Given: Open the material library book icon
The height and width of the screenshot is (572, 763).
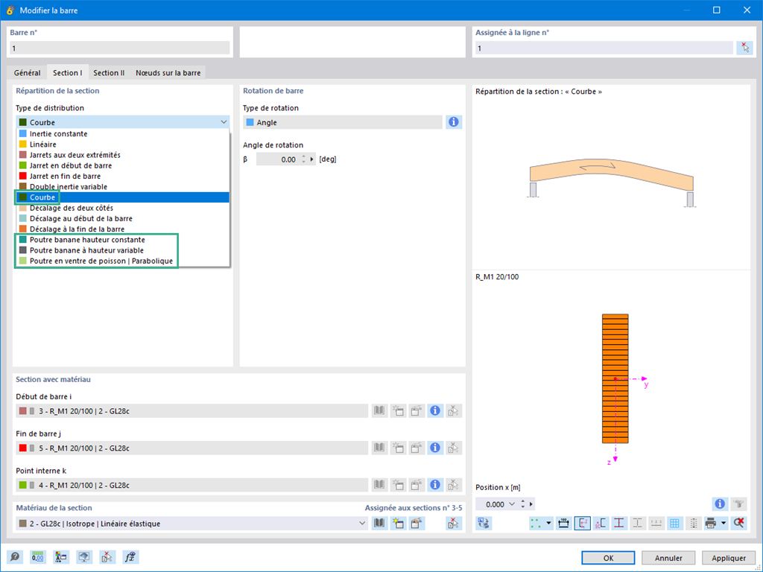Looking at the screenshot, I should point(379,524).
